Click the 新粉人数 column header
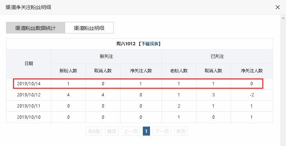Viewport: 286px width, 146px height. pos(68,71)
